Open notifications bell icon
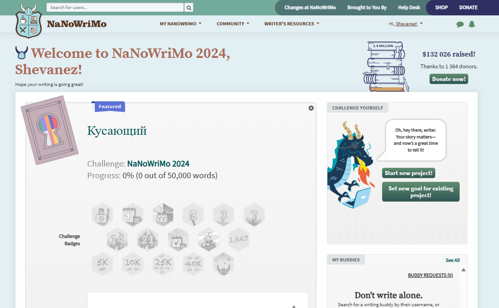Viewport: 499px width, 308px height. coord(472,24)
